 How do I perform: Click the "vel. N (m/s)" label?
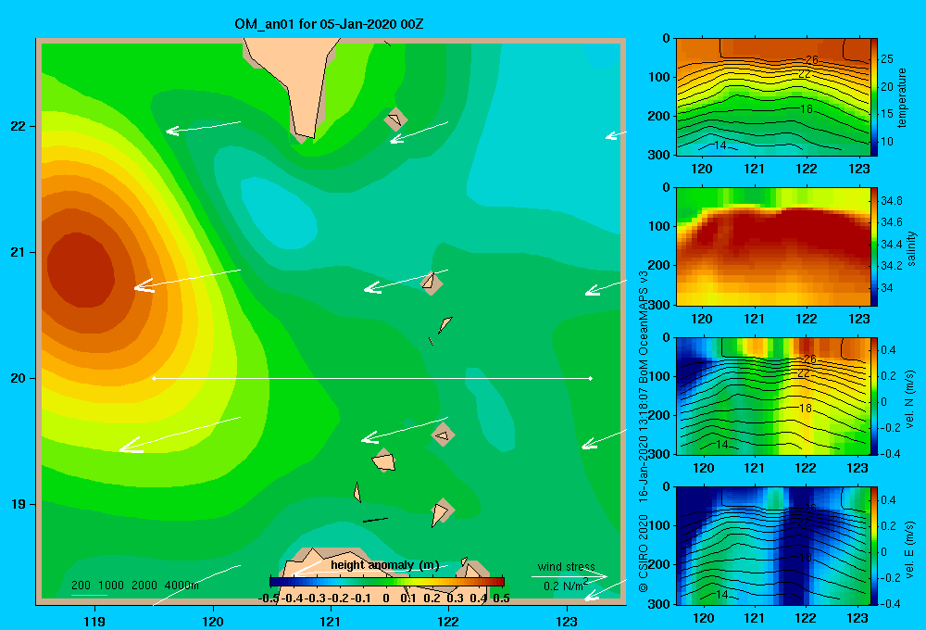coord(910,399)
